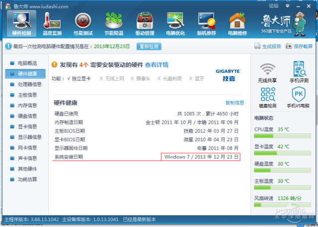Select 其他硬件 in the sidebar
This screenshot has width=318, height=227.
pos(25,169)
